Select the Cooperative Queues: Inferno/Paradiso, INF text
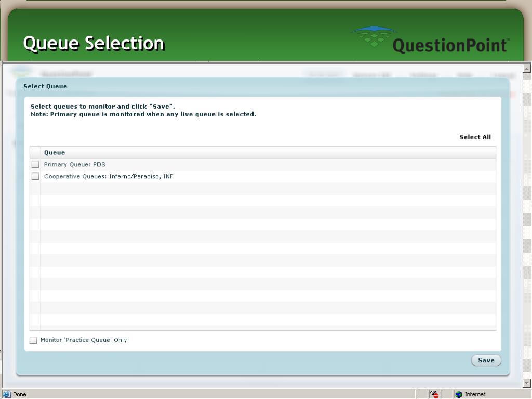The image size is (532, 399). pyautogui.click(x=109, y=177)
